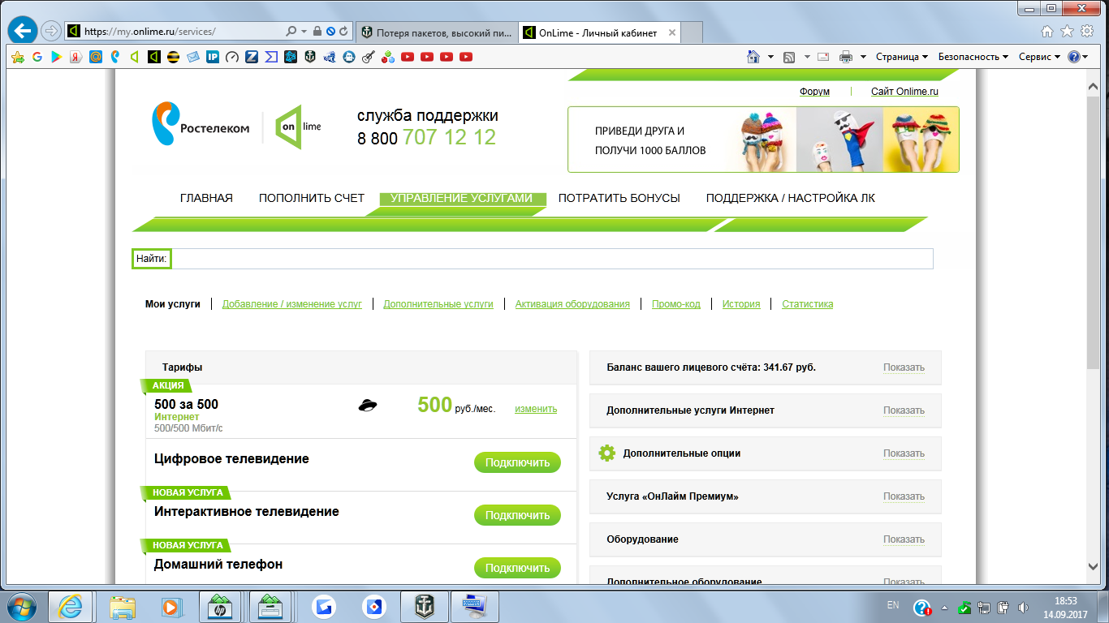Screen dimensions: 1109x623
Task: Click the browser Back arrow button
Action: (23, 32)
